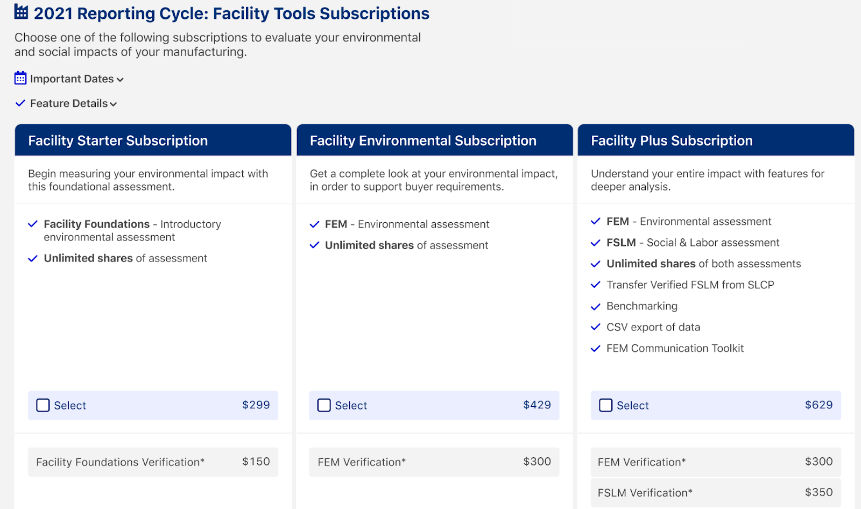Click the Facility Plus Subscription header

coord(716,140)
